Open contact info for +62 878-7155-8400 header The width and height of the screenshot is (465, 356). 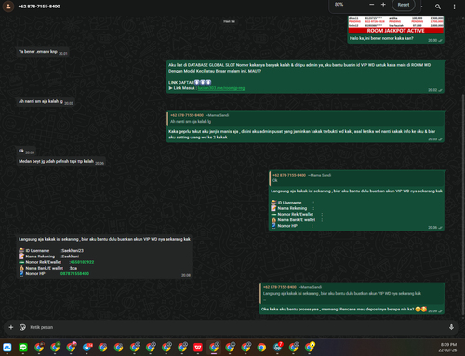(x=39, y=7)
